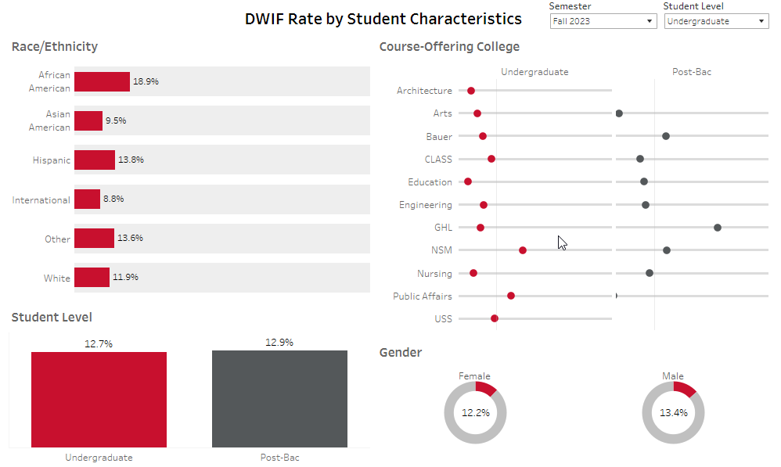Select the International bar in Race/Ethnicity

[87, 199]
